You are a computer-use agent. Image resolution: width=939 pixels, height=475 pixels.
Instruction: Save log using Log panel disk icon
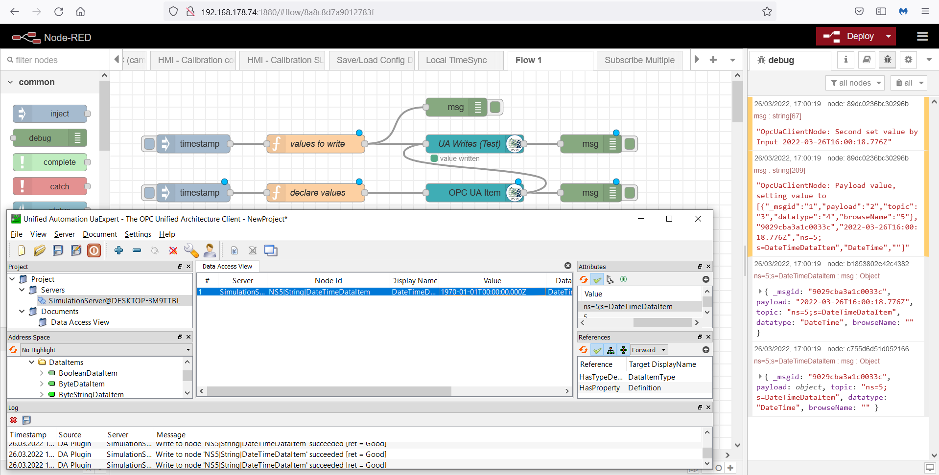tap(26, 420)
